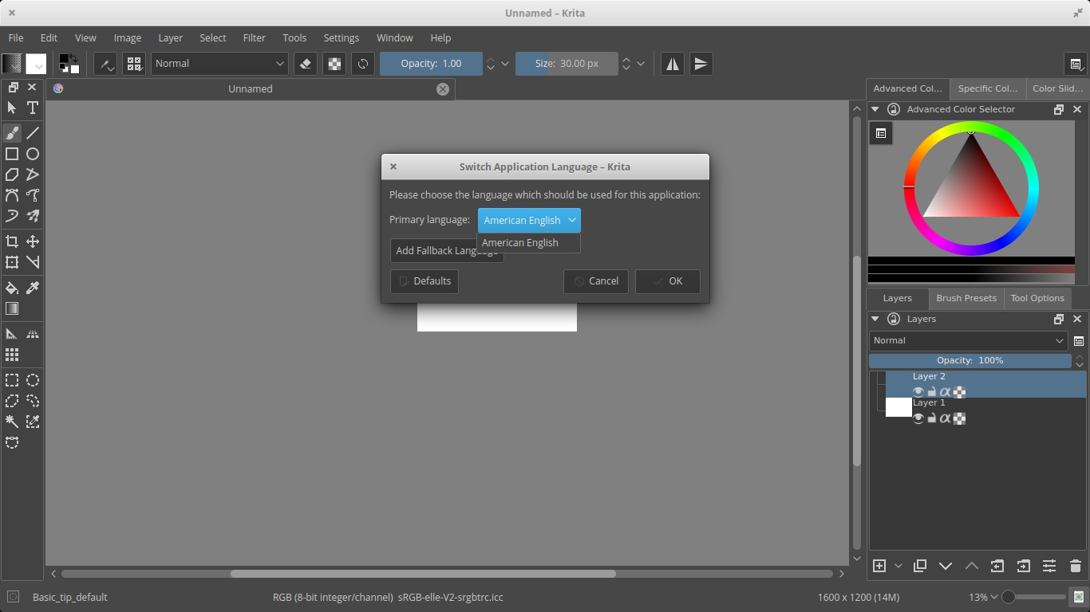The image size is (1090, 612).
Task: Select the Bezier Curve tool
Action: [12, 195]
